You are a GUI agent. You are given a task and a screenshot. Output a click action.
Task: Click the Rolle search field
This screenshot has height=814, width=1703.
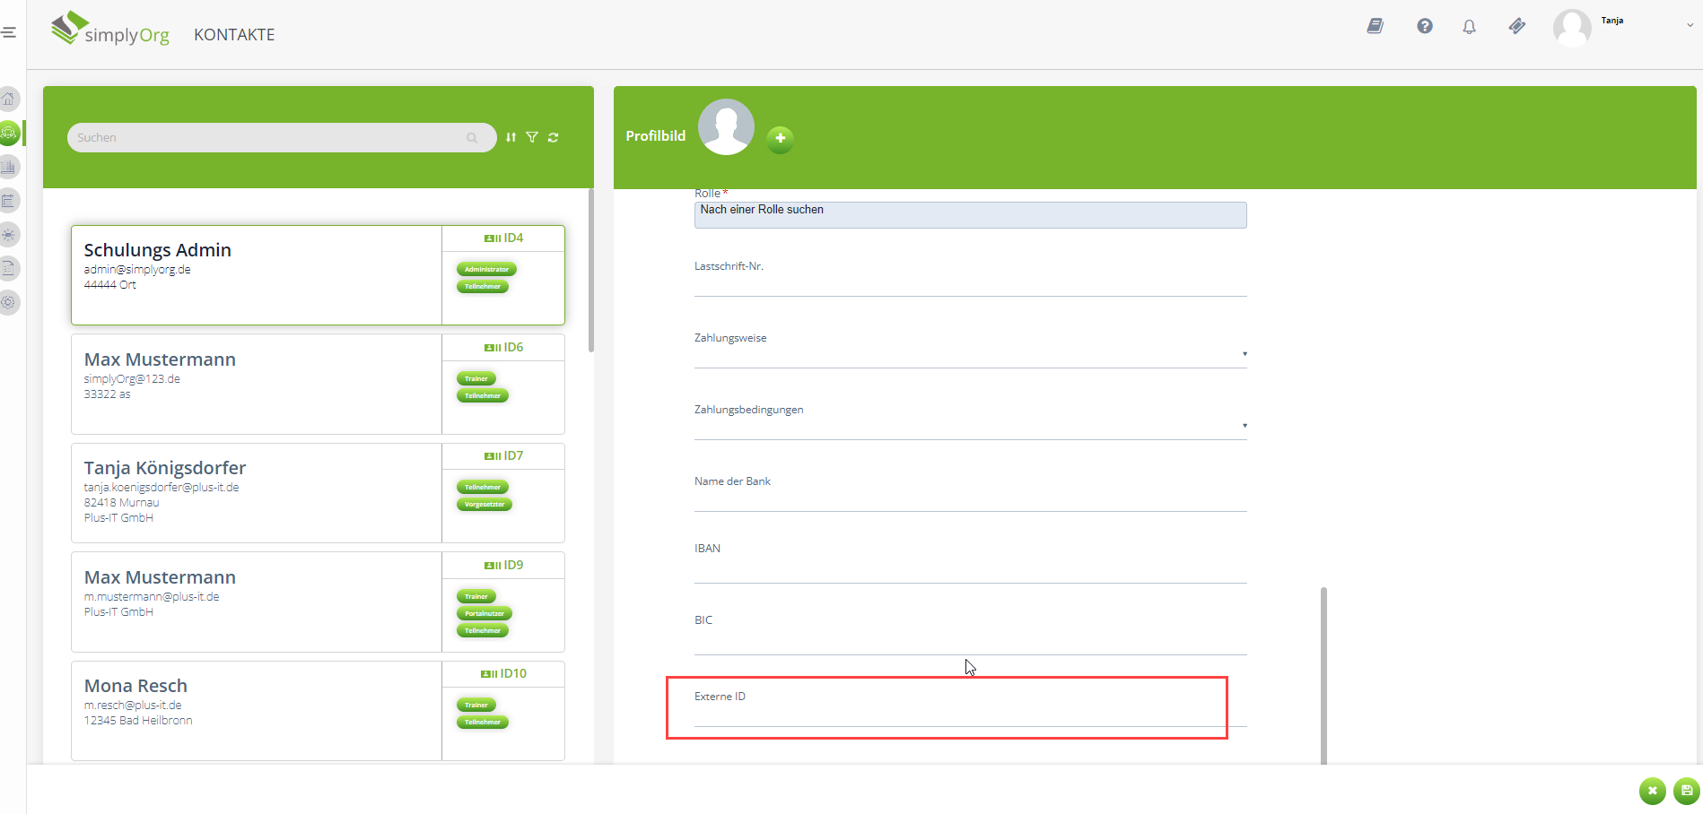970,215
